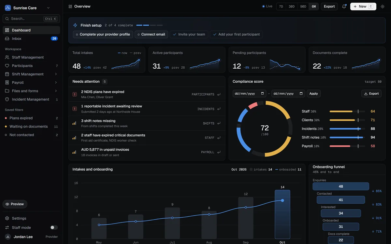Viewport: 391px width, 244px height.
Task: Click the Incident Management shield icon
Action: 7,100
